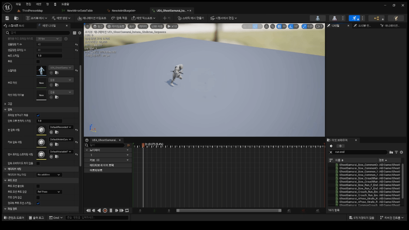Toggle the allow frame stripping checkbox

[38, 115]
